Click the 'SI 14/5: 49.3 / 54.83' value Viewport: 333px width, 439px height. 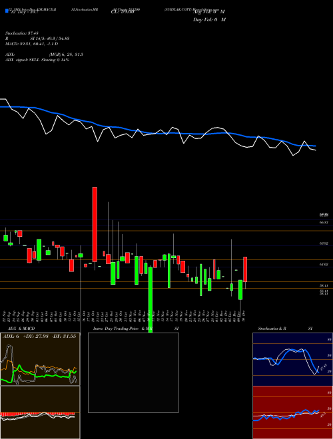pos(50,39)
